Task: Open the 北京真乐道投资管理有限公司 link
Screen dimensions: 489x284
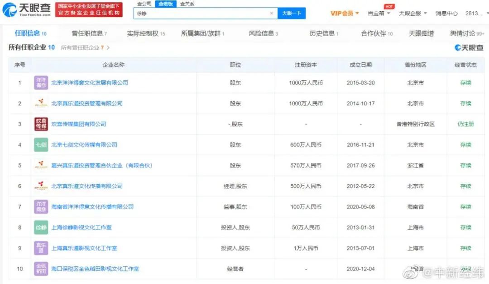Action: [x=86, y=103]
